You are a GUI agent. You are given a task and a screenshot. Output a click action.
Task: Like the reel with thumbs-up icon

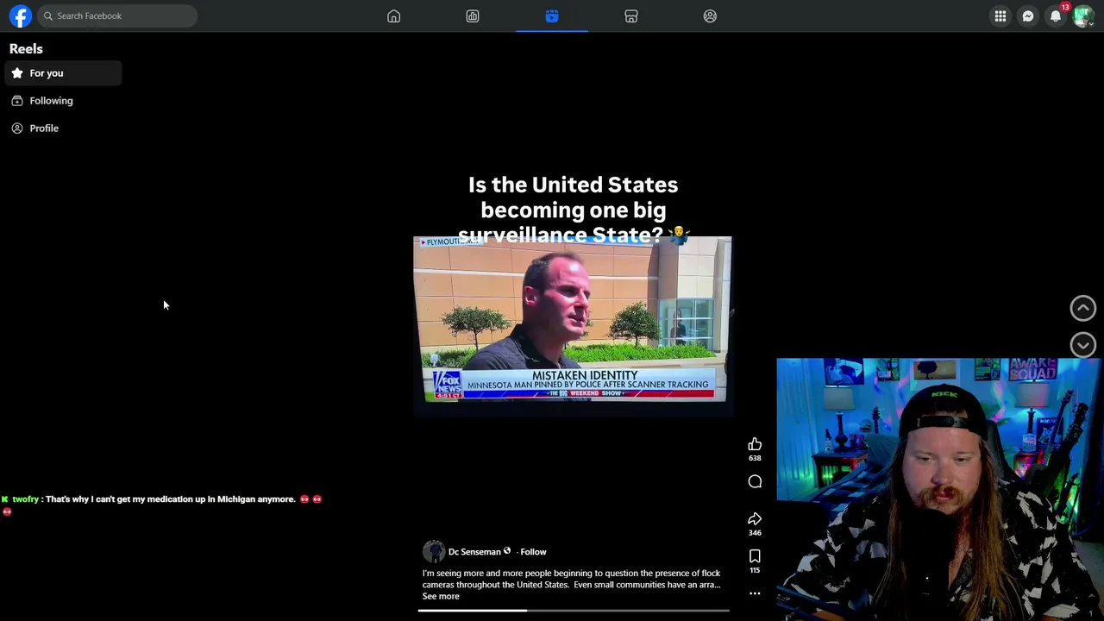755,444
